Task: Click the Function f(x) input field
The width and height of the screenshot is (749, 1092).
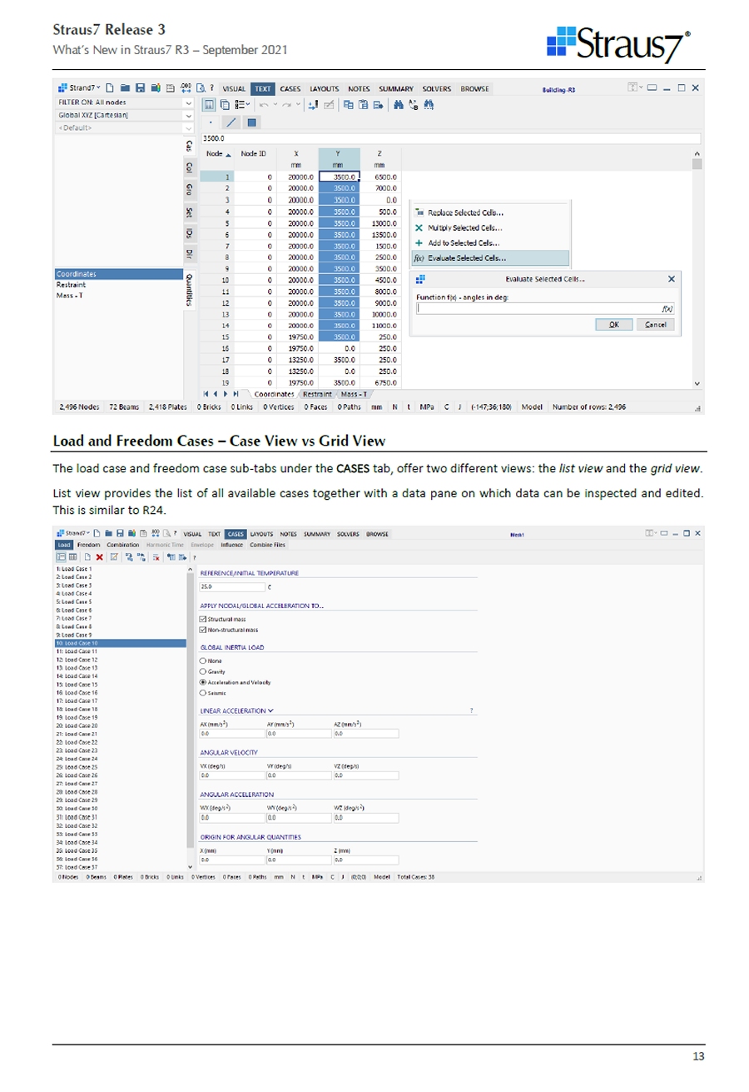Action: 539,307
